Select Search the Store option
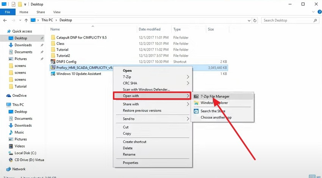This screenshot has width=322, height=178. tap(223, 111)
